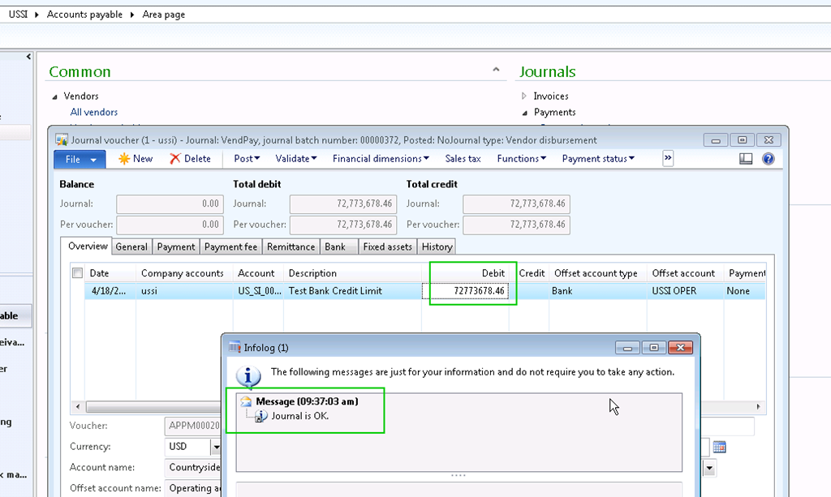Open the All vendors link

click(x=94, y=112)
